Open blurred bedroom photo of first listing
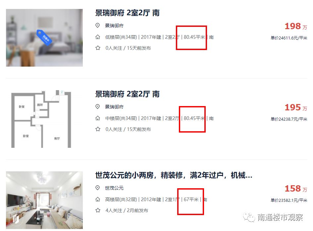 (44, 38)
